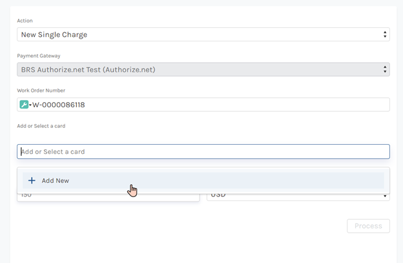Click the Payment Gateway field label

click(38, 56)
